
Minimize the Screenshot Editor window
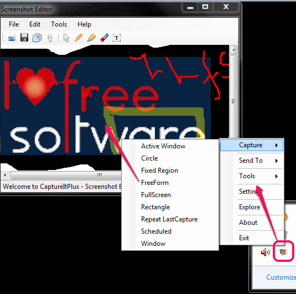point(190,7)
